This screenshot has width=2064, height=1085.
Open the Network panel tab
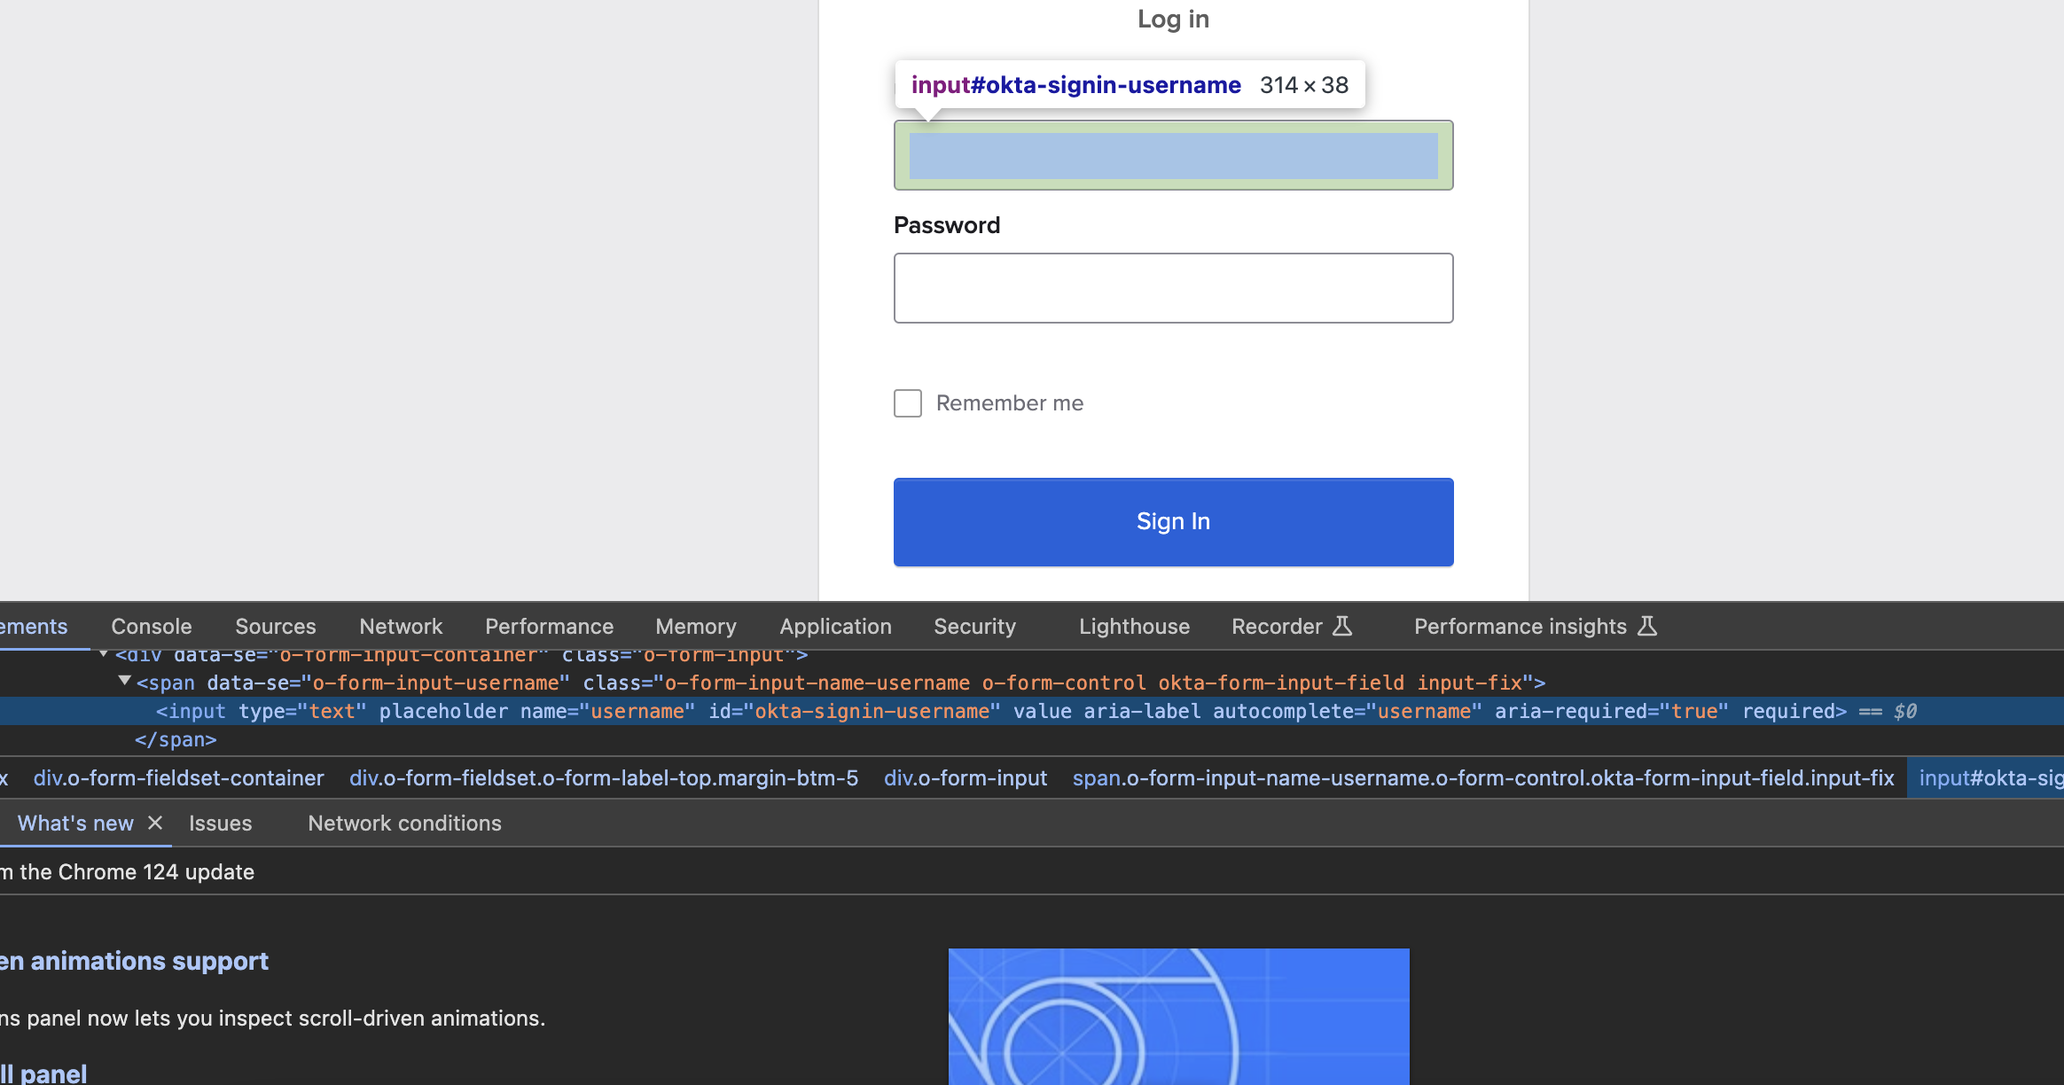tap(401, 627)
